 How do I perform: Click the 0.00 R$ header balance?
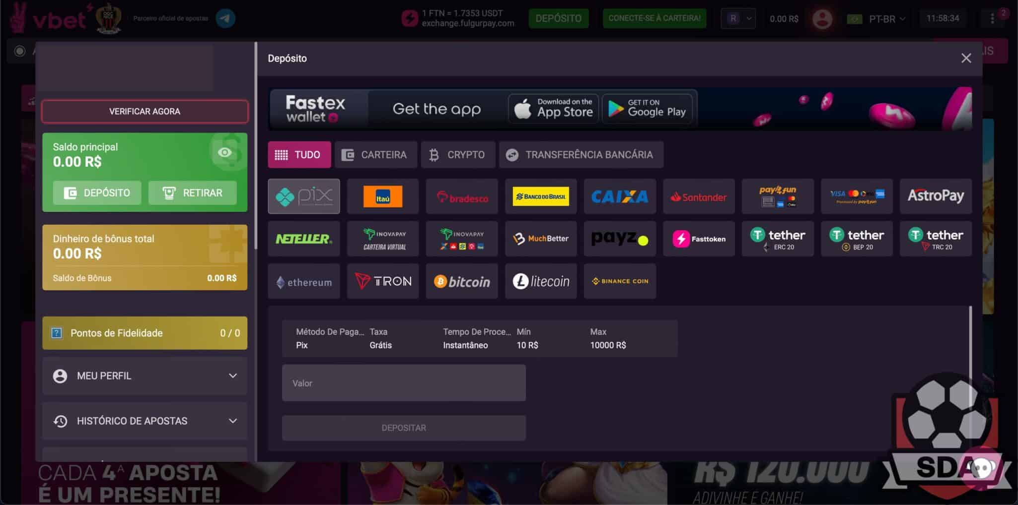pyautogui.click(x=784, y=19)
